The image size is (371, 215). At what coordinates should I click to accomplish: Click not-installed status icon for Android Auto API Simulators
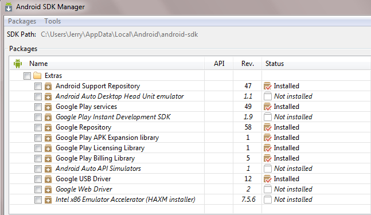[268, 169]
